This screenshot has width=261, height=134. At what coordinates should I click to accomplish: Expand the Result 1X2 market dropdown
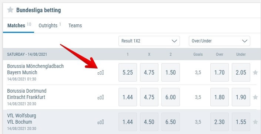click(149, 41)
